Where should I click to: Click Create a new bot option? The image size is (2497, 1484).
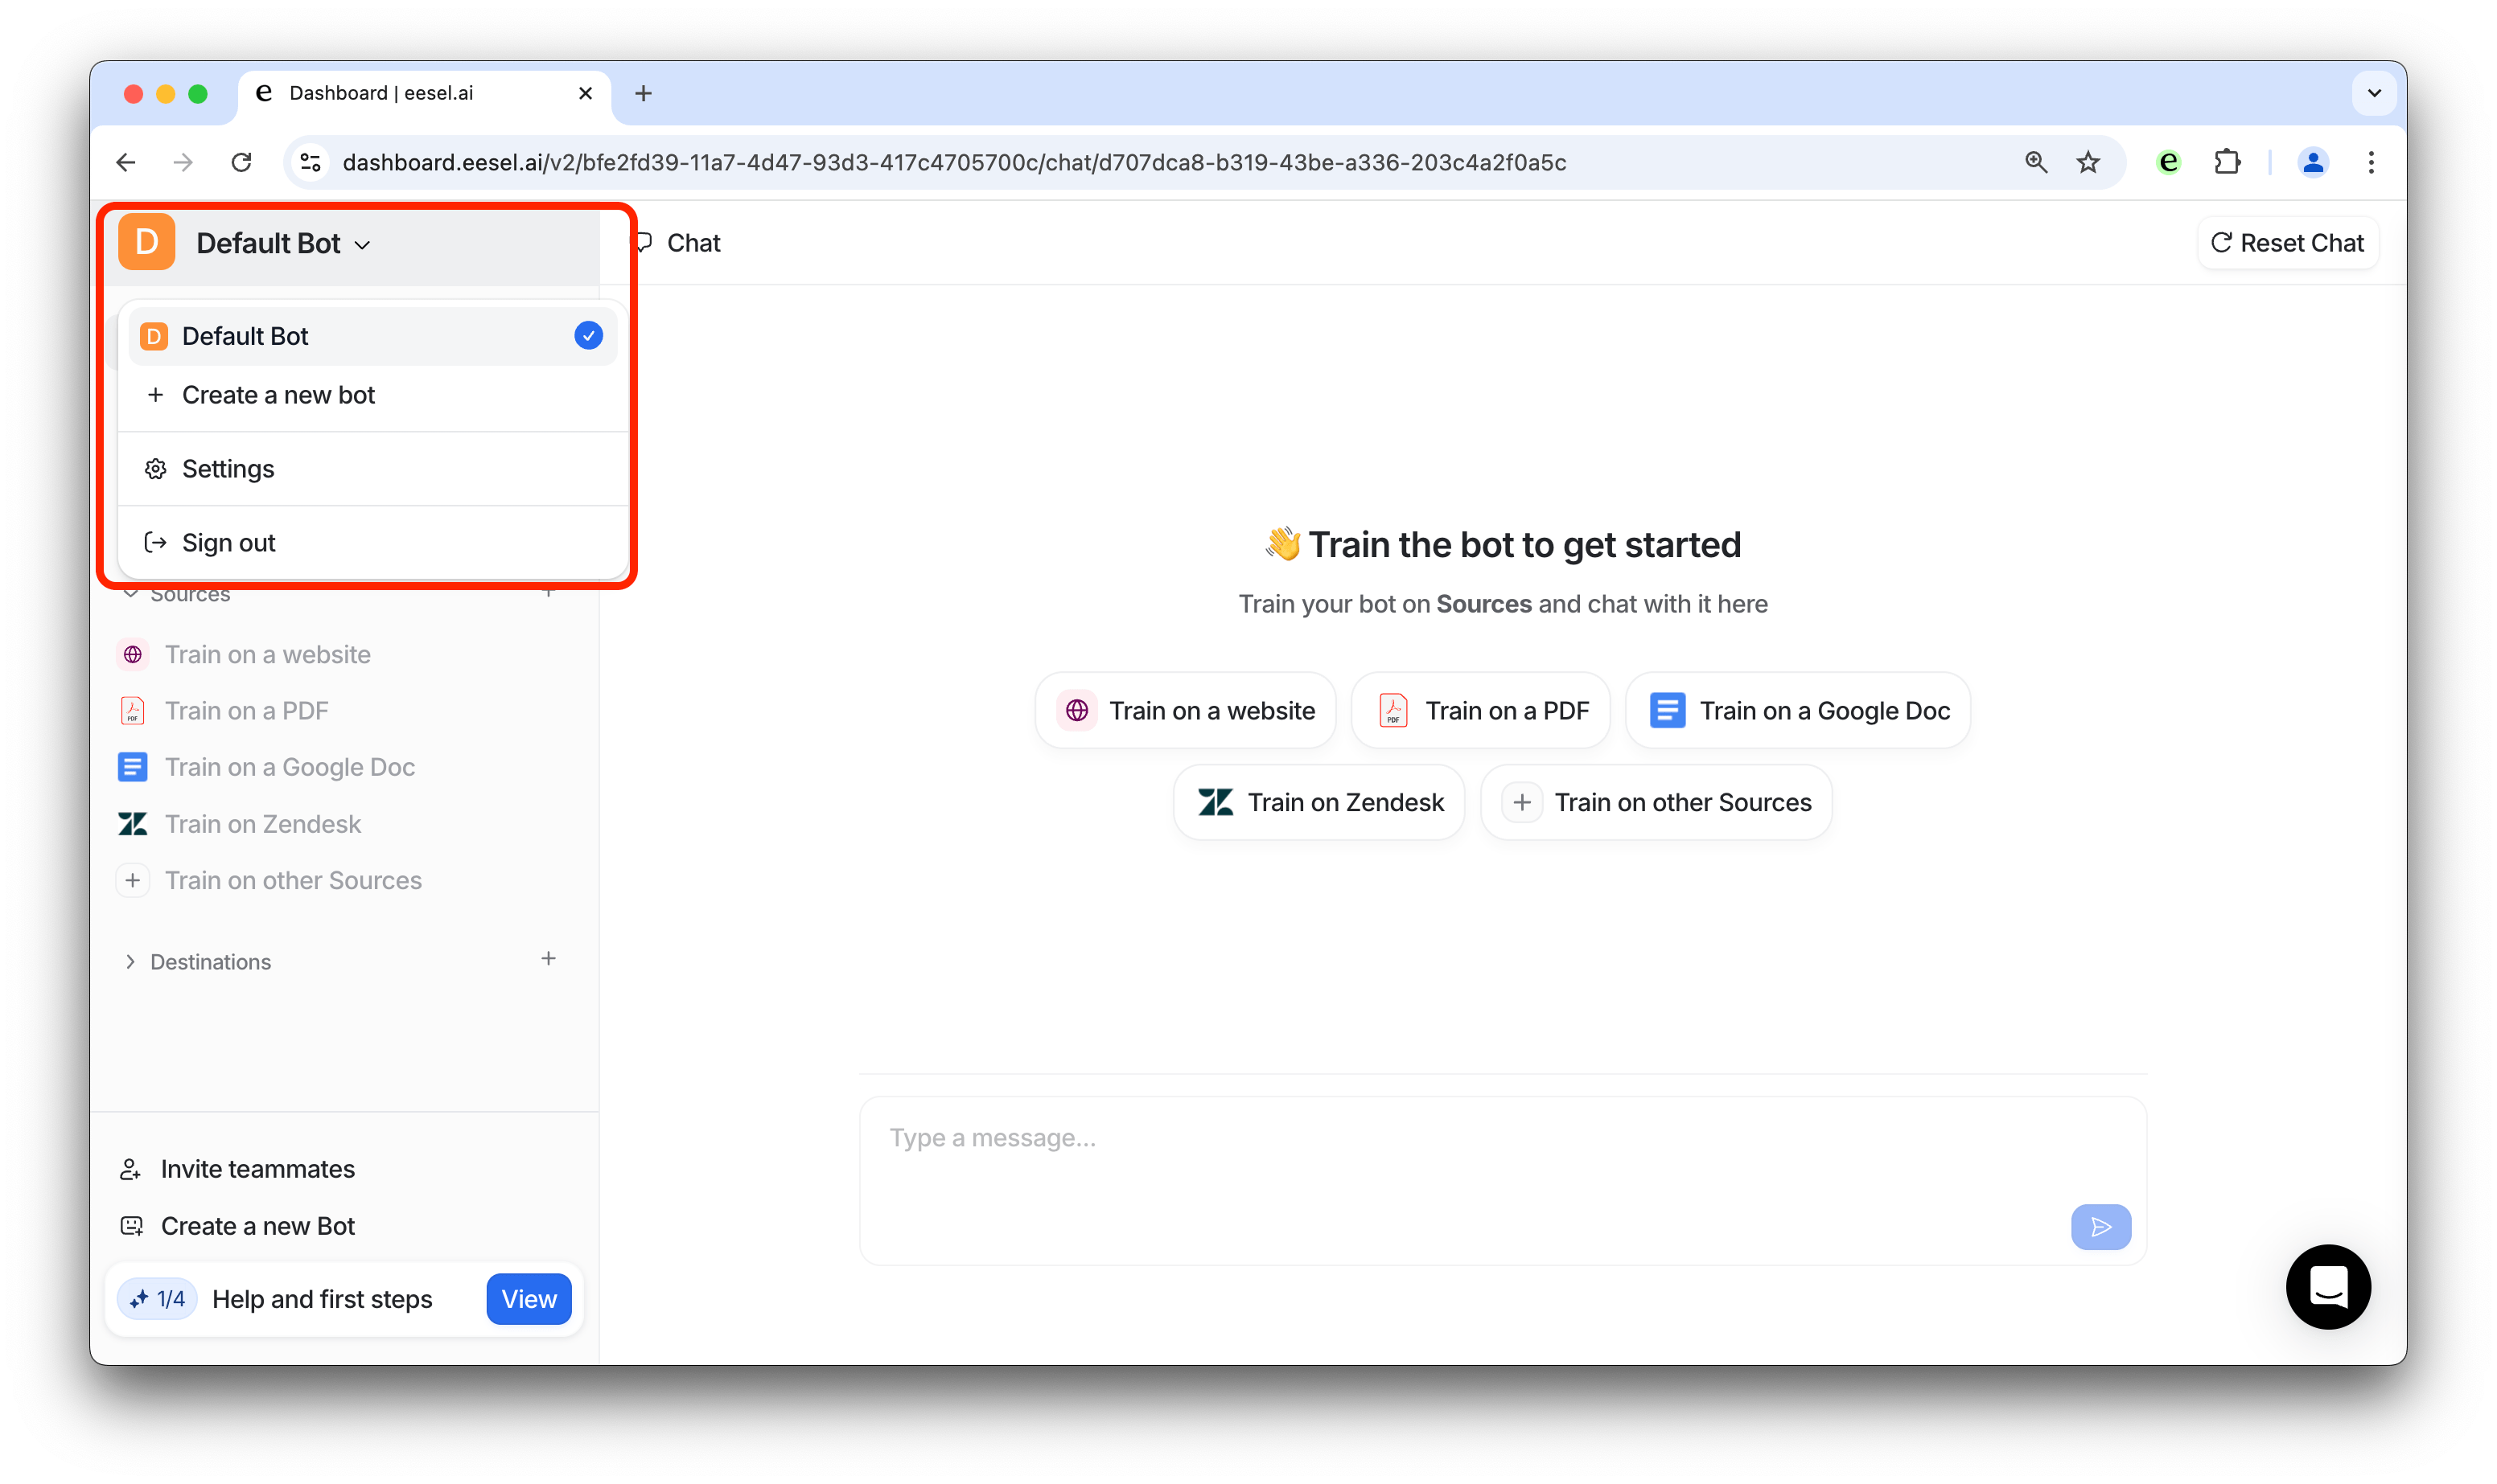point(279,394)
